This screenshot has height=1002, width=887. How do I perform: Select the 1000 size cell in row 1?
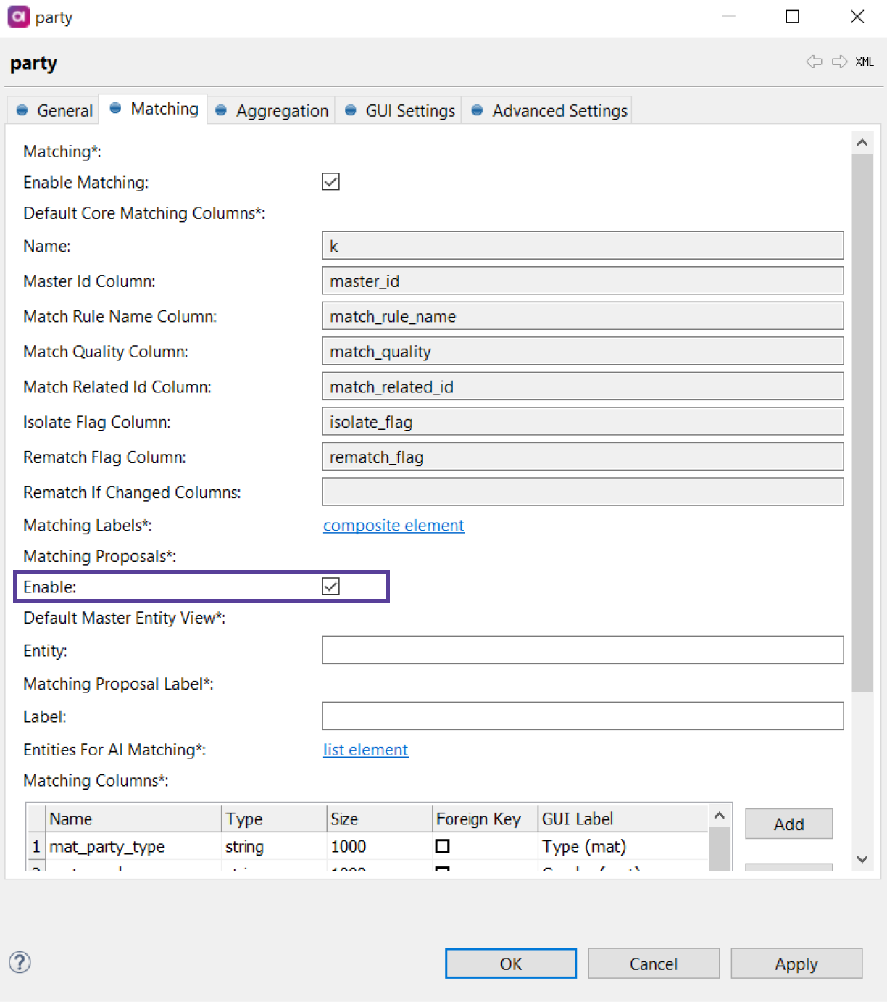379,846
